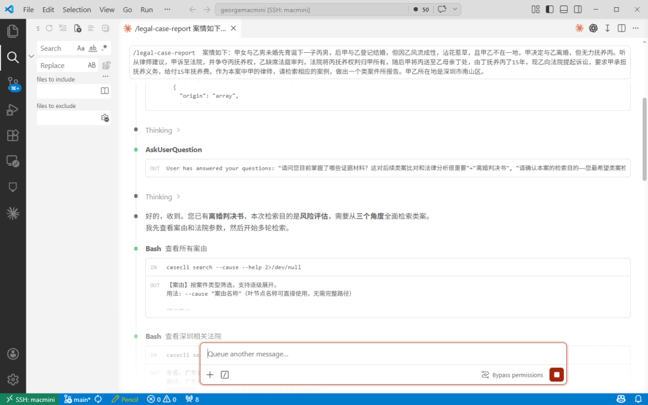Open the title bar overflow menu ellipsis
This screenshot has height=405, width=648.
click(167, 10)
